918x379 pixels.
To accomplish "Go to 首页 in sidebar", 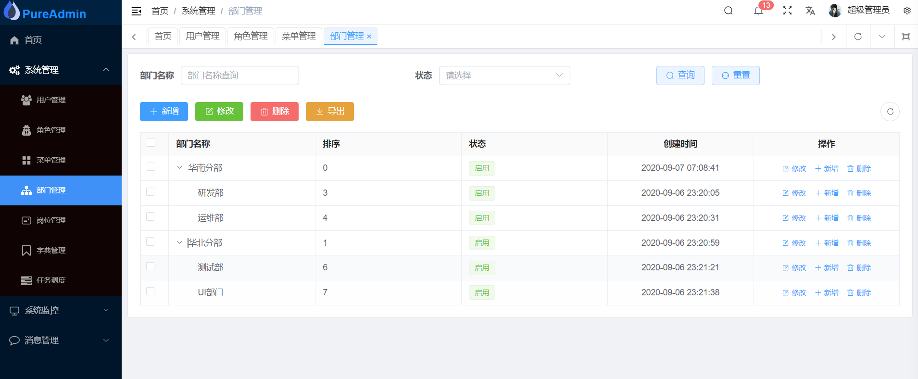I will 61,40.
